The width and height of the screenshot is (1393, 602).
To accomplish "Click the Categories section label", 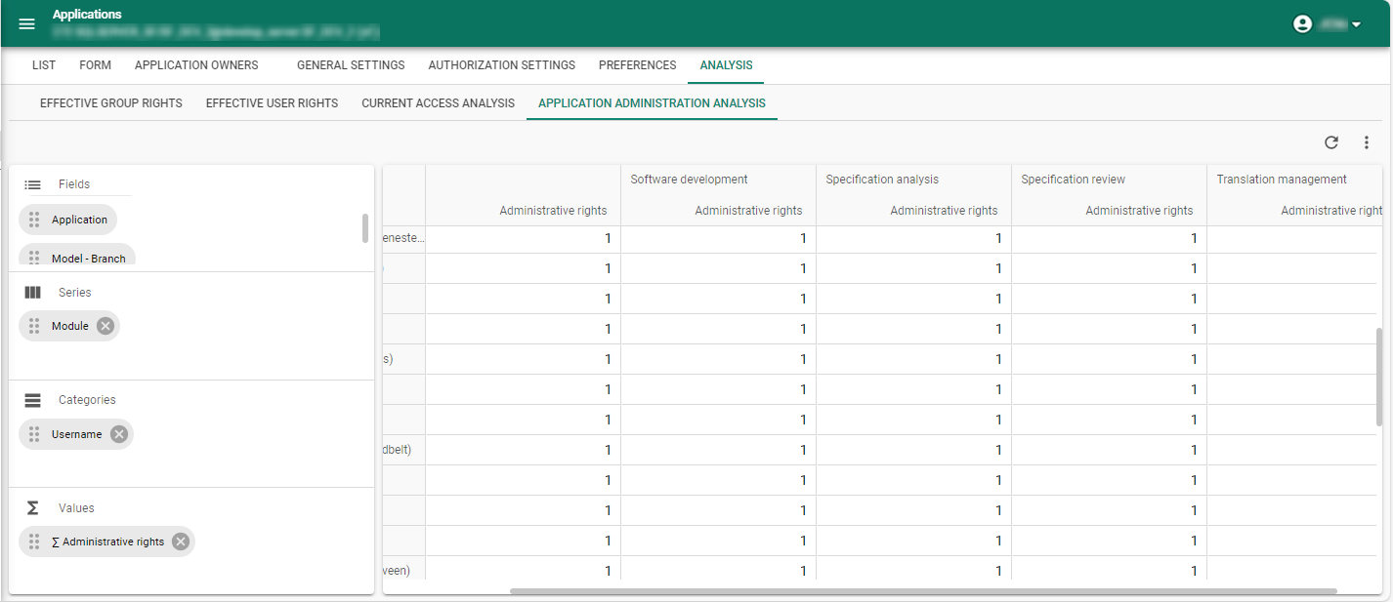I will point(87,400).
